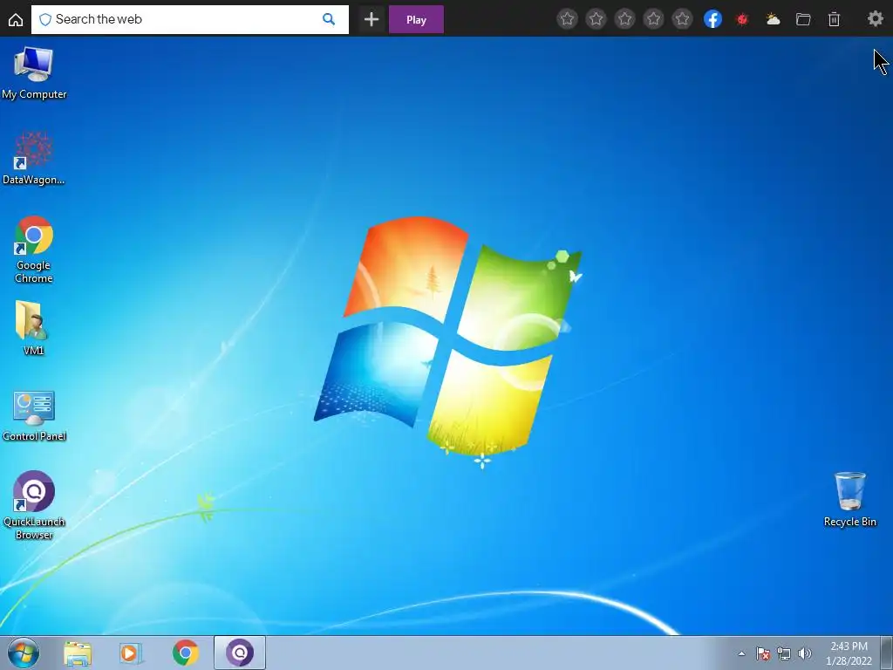Select the star beside the Facebook icon
The height and width of the screenshot is (670, 893).
pyautogui.click(x=682, y=19)
